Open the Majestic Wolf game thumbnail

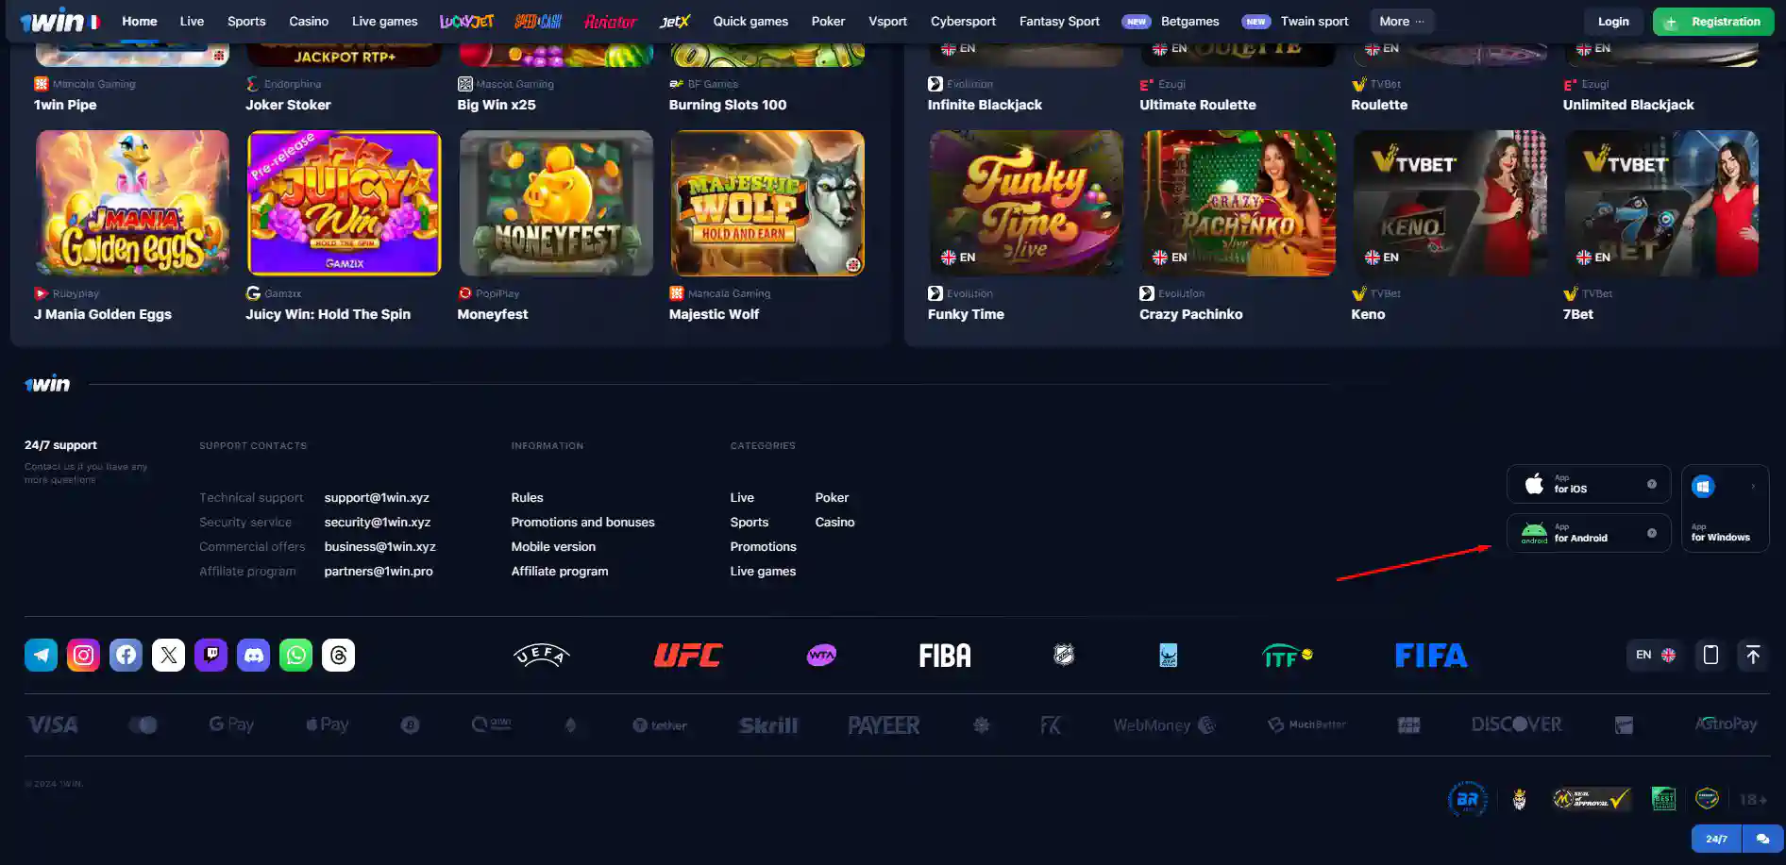[x=767, y=204]
